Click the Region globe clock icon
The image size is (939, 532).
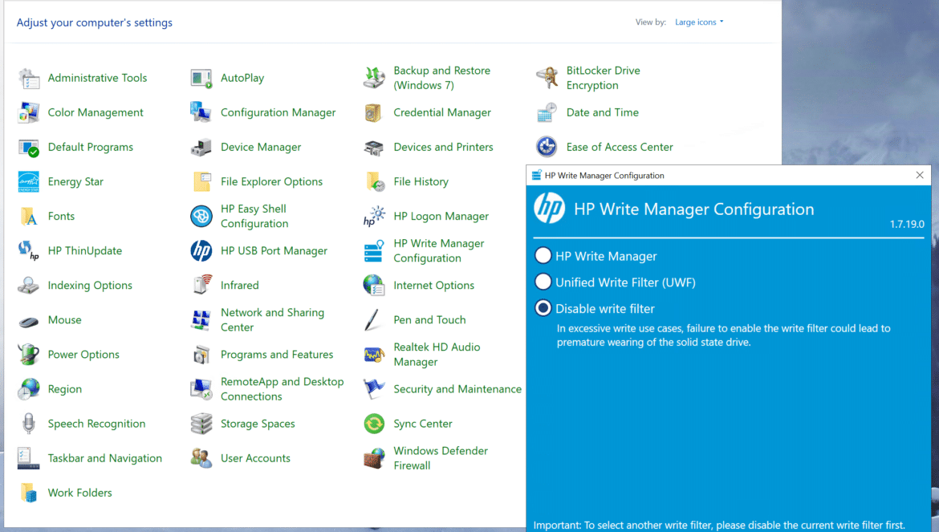[29, 389]
